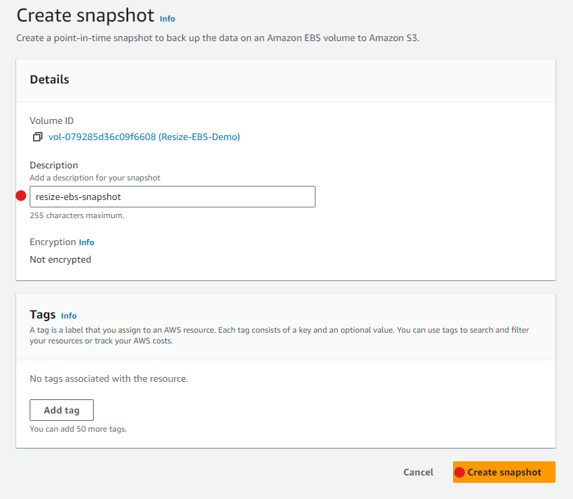The width and height of the screenshot is (573, 499).
Task: Click the red dot beside Description field
Action: 21,196
